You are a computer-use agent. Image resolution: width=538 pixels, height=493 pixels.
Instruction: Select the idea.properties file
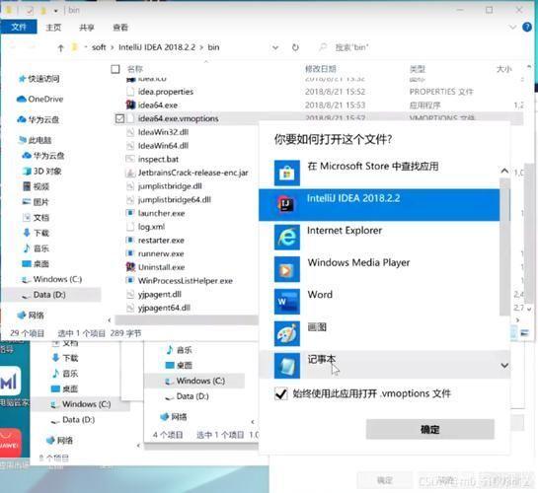[x=166, y=92]
